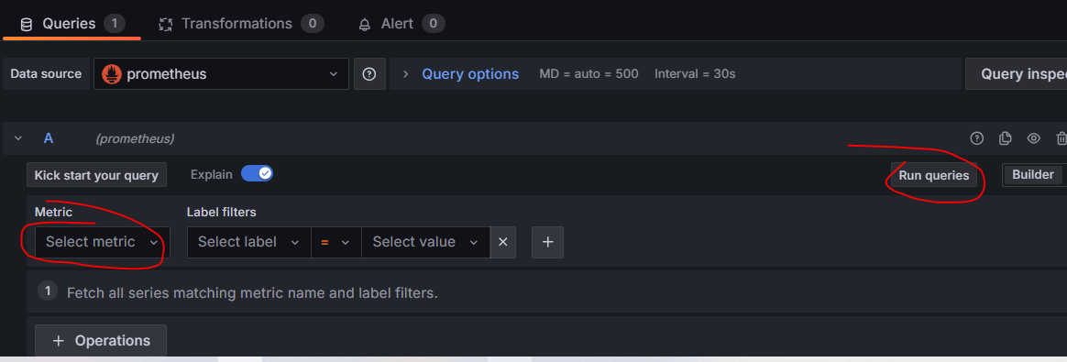Click the (prometheus) query source label
Screen dimensions: 1067x362
coord(135,138)
